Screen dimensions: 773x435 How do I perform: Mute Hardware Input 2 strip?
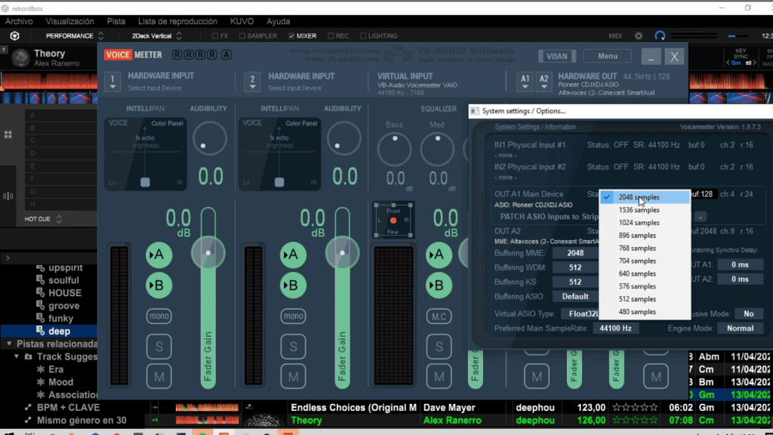tap(293, 377)
